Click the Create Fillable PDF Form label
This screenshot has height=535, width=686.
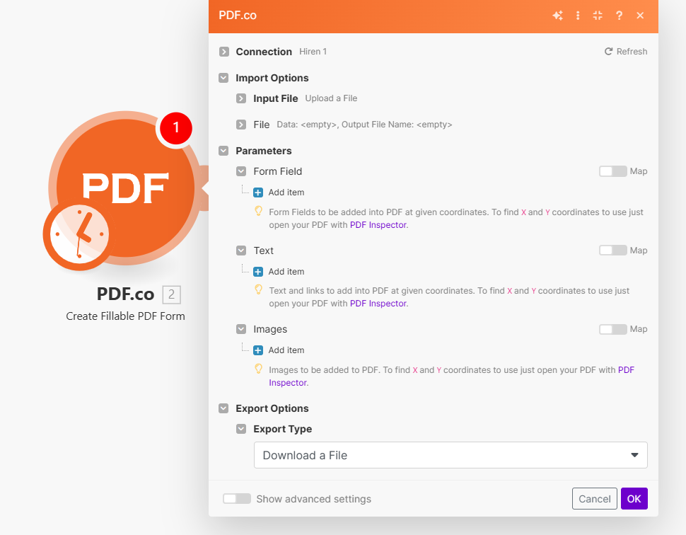click(x=126, y=316)
